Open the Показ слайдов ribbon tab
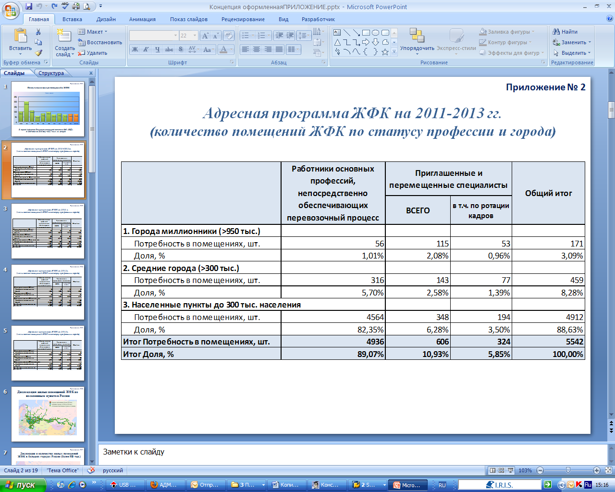 (189, 19)
